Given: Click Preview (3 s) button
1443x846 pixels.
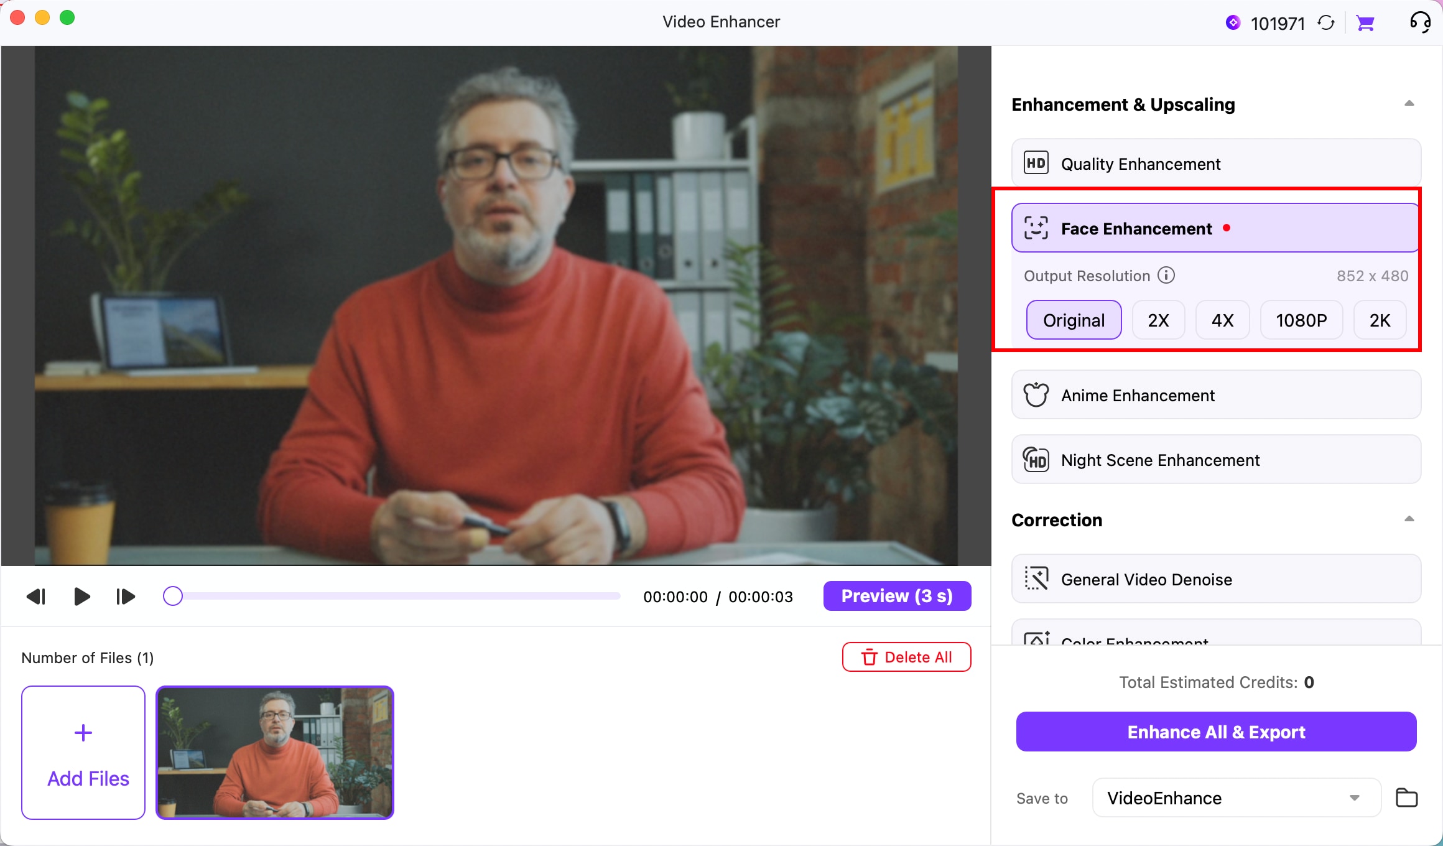Looking at the screenshot, I should point(897,596).
